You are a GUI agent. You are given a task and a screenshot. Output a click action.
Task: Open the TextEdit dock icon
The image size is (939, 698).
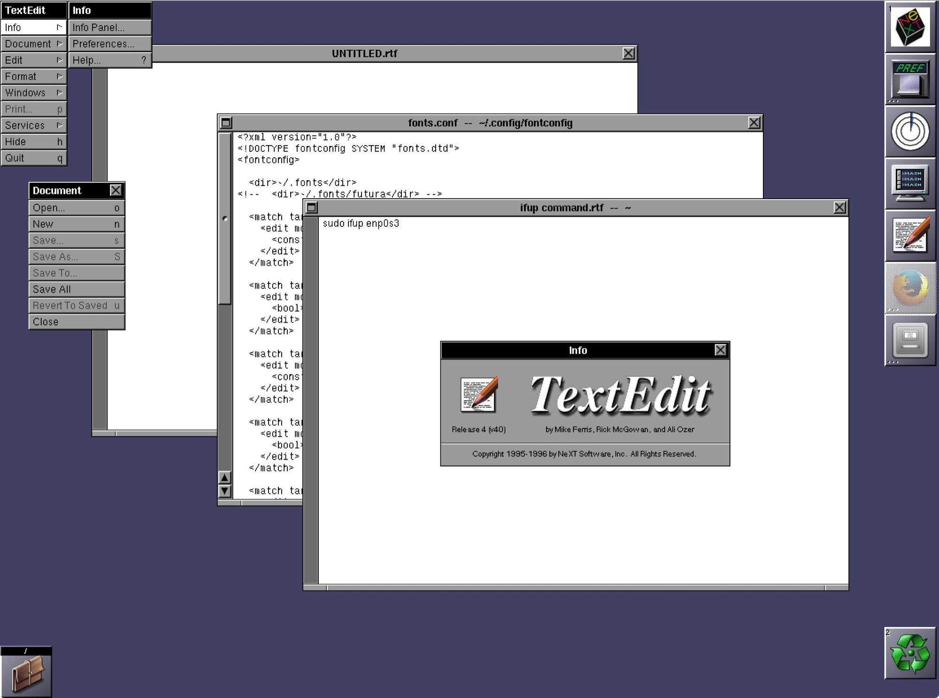(x=910, y=236)
